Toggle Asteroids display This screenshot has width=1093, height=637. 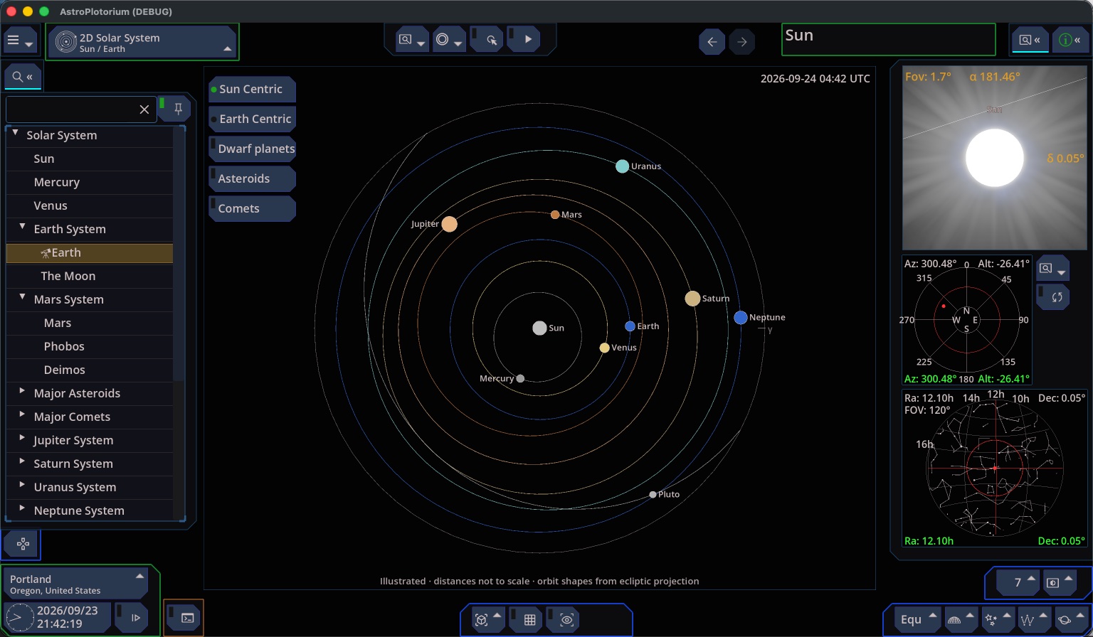252,179
